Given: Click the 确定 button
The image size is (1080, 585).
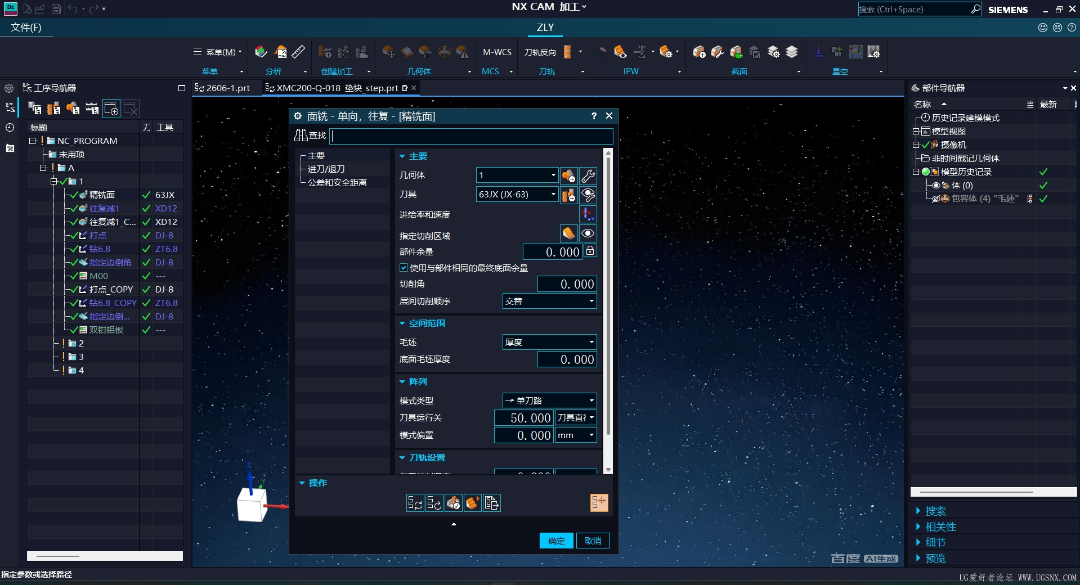Looking at the screenshot, I should tap(556, 541).
